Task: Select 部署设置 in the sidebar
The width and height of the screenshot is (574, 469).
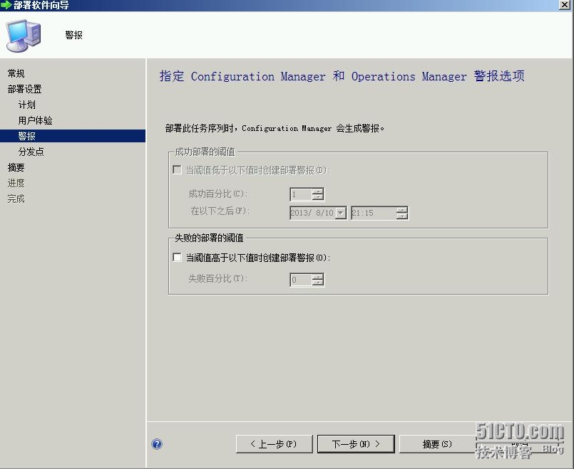Action: tap(24, 89)
